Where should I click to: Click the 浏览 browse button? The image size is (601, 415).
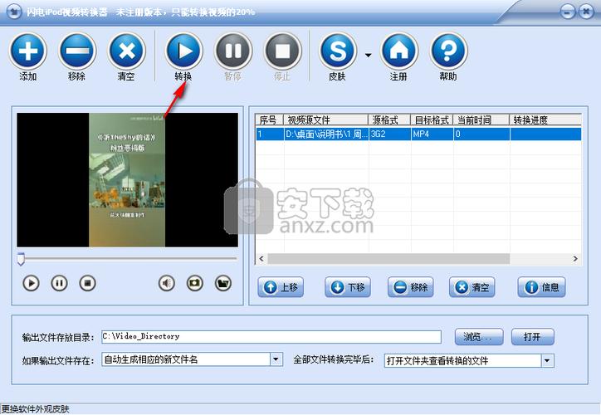point(479,337)
